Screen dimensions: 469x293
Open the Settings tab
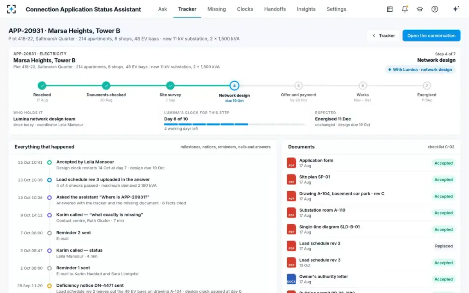click(x=336, y=9)
